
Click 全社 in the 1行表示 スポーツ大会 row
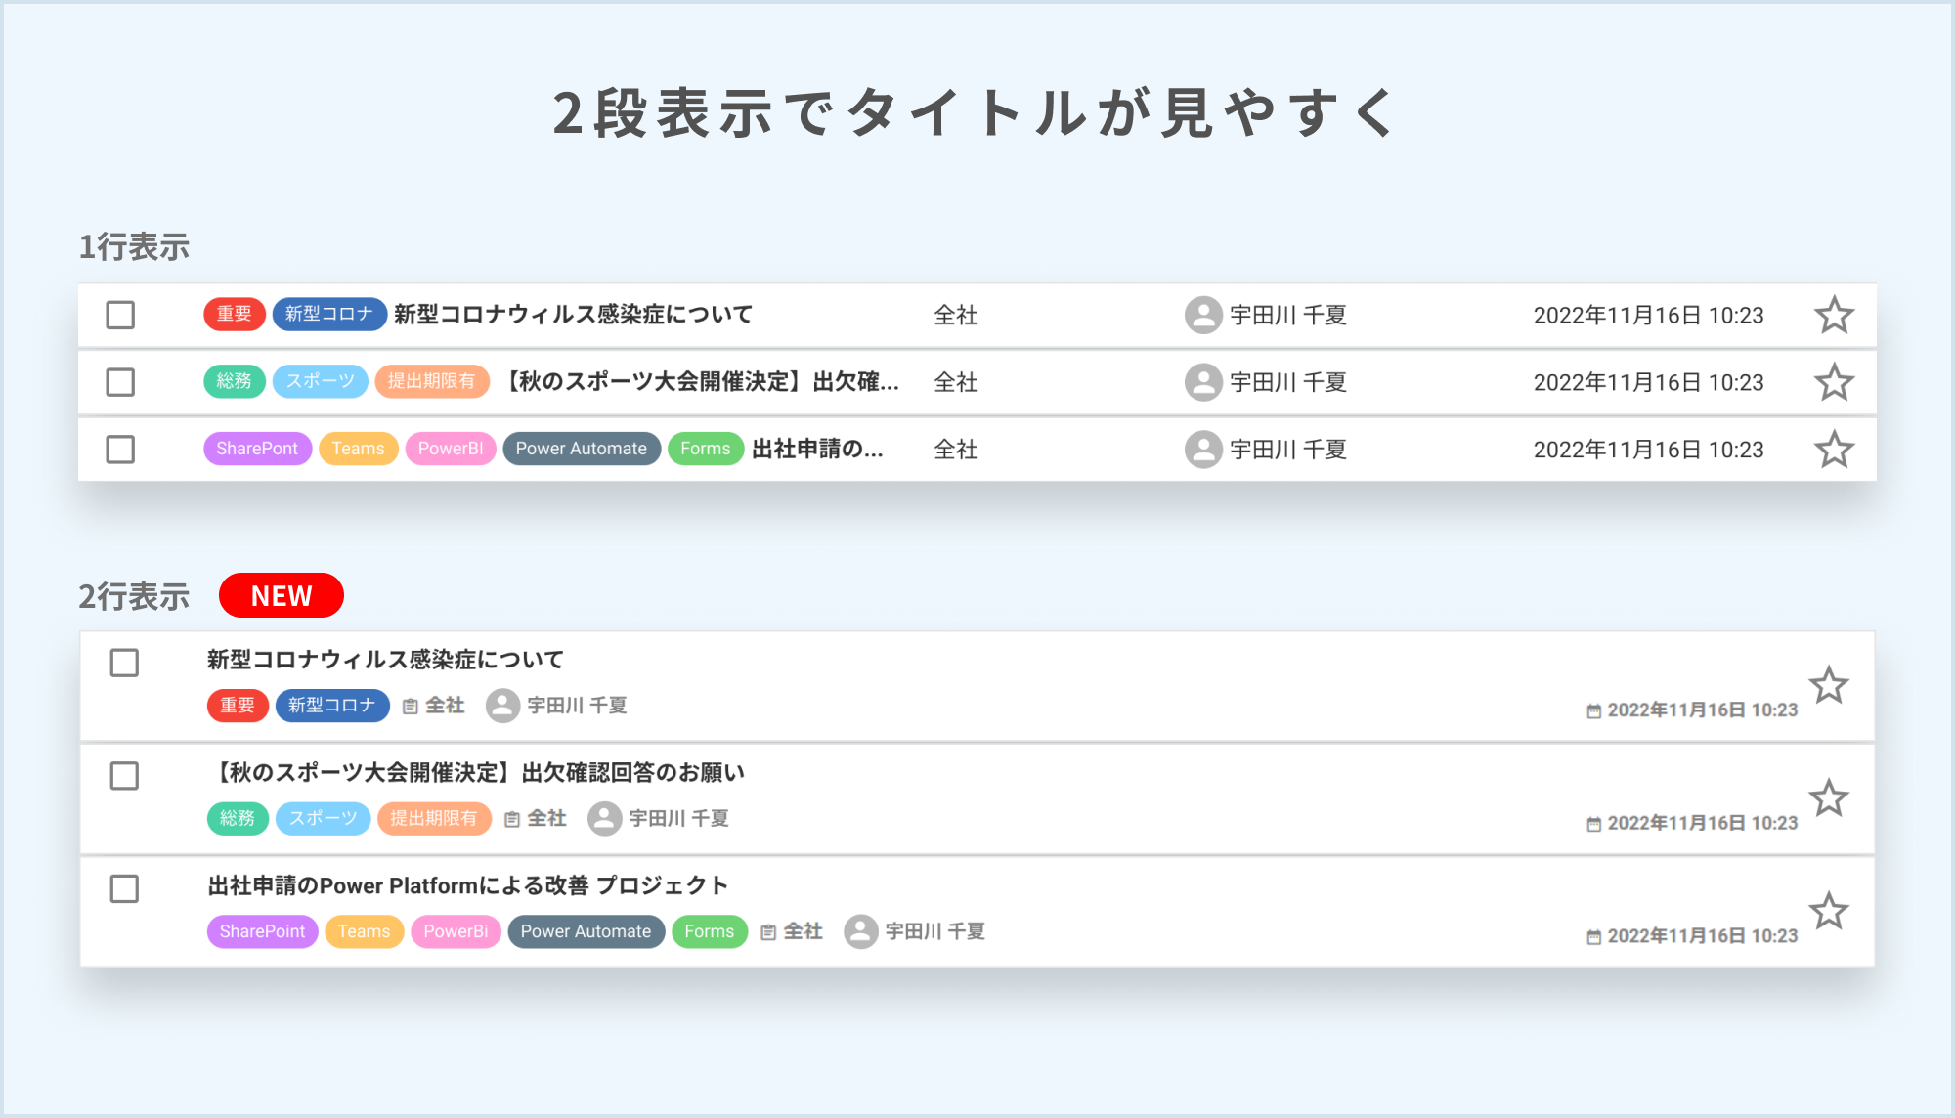click(956, 382)
